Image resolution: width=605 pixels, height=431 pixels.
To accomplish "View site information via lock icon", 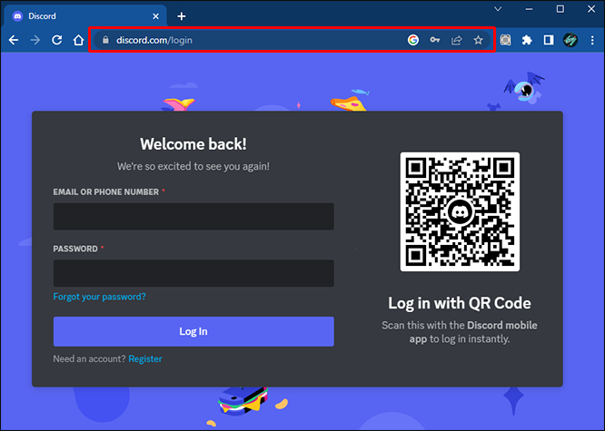I will 105,40.
